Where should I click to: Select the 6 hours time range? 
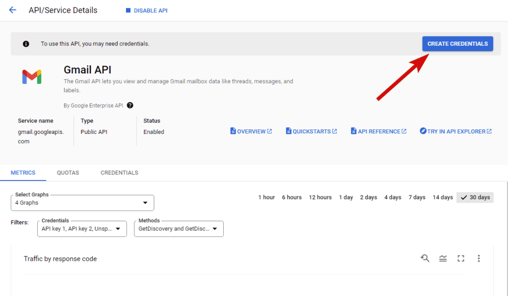click(x=292, y=197)
